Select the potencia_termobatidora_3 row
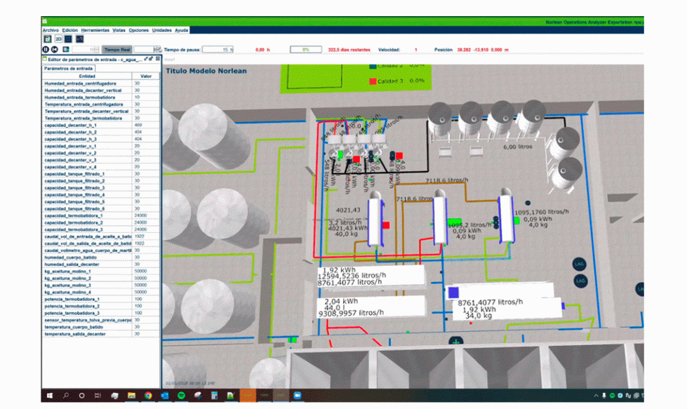 click(101, 313)
